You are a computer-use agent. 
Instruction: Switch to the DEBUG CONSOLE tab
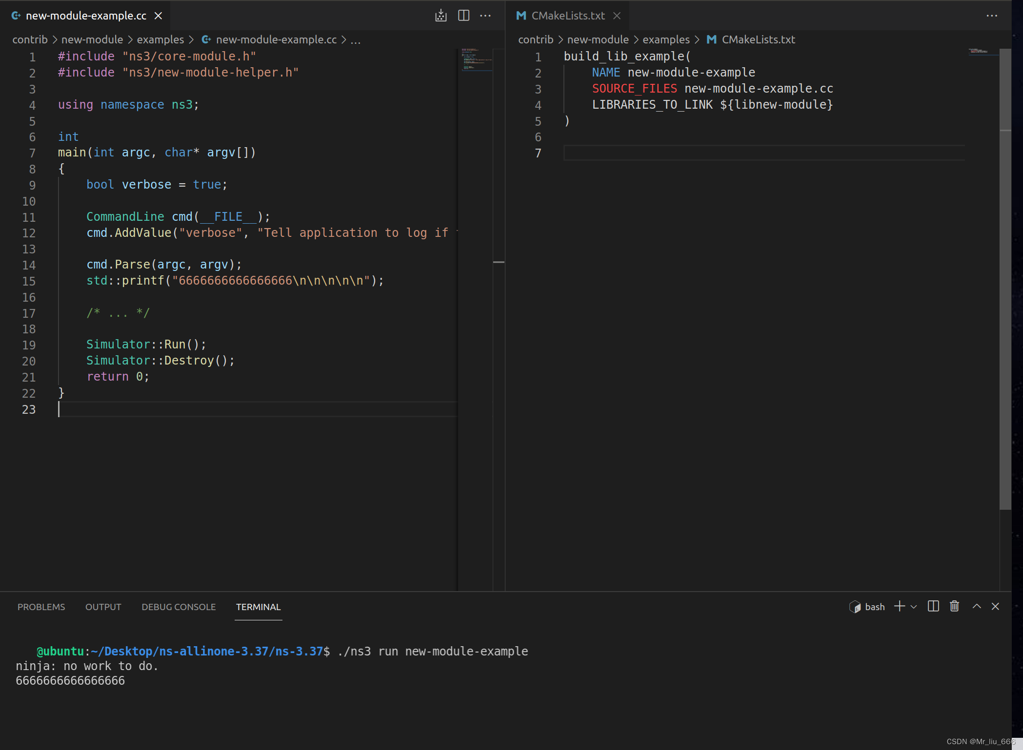[x=179, y=607]
